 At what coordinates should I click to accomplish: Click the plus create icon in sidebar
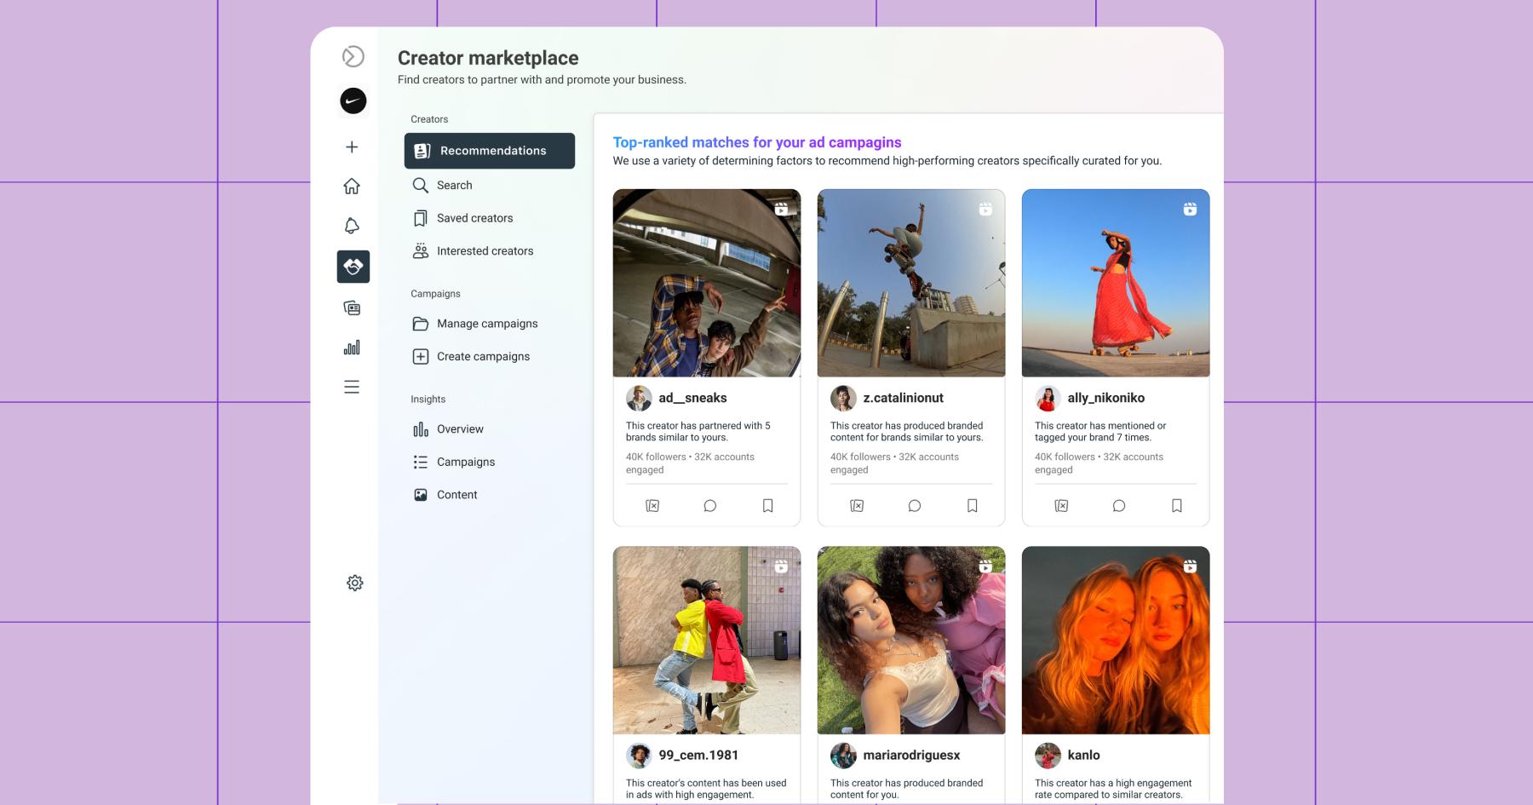pyautogui.click(x=352, y=147)
